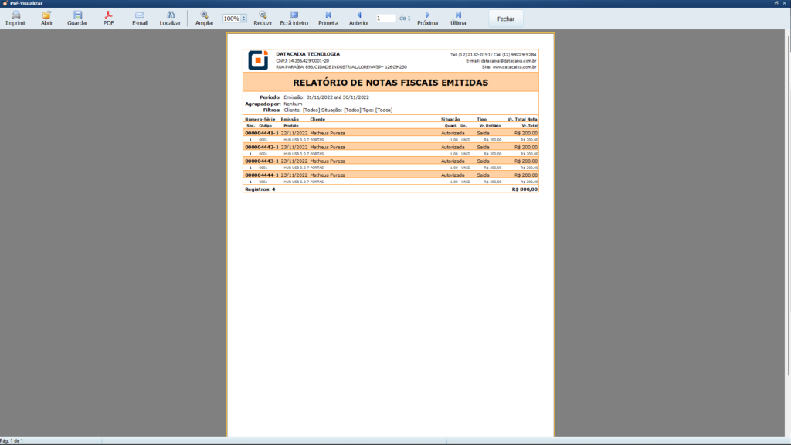Go to the Primeira page
The width and height of the screenshot is (791, 445).
tap(328, 15)
